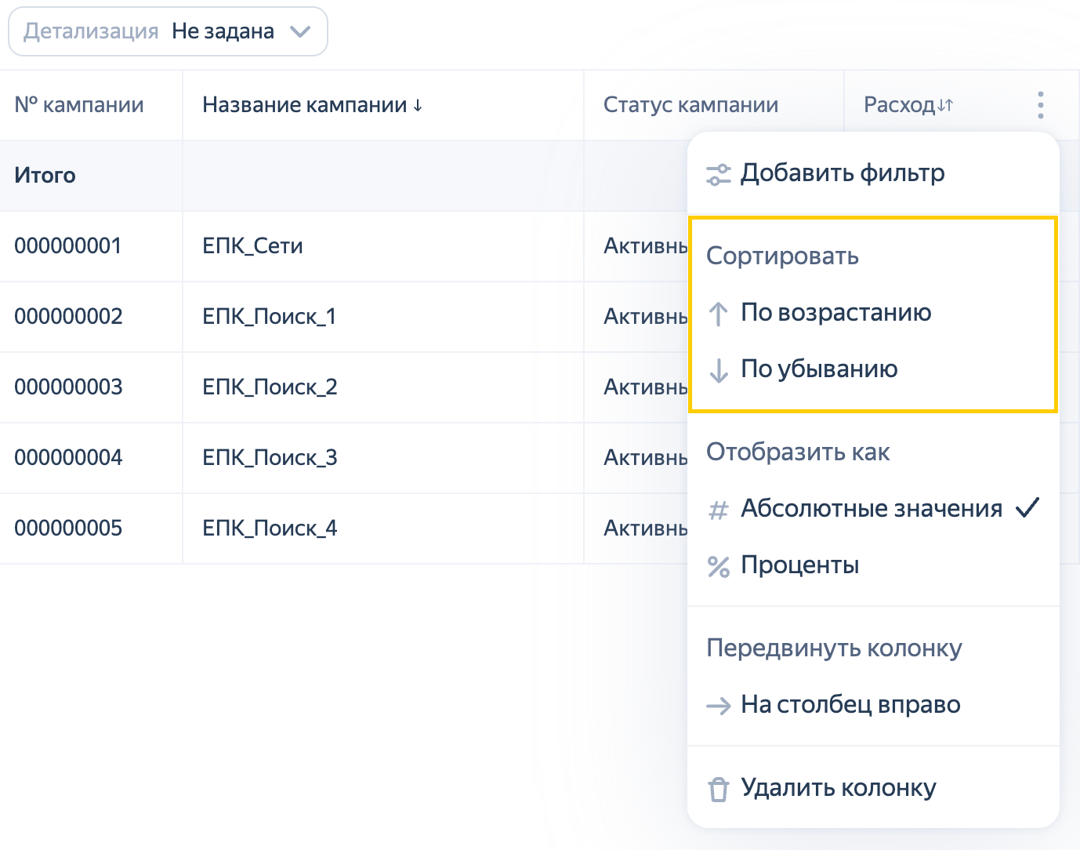The width and height of the screenshot is (1080, 850).
Task: Open the Детализация dropdown
Action: (x=168, y=31)
